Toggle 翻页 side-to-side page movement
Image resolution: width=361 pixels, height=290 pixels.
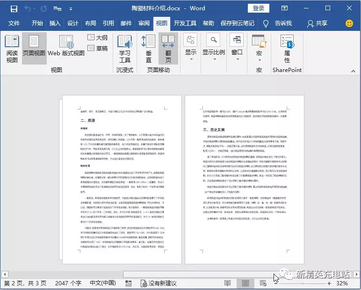[168, 49]
